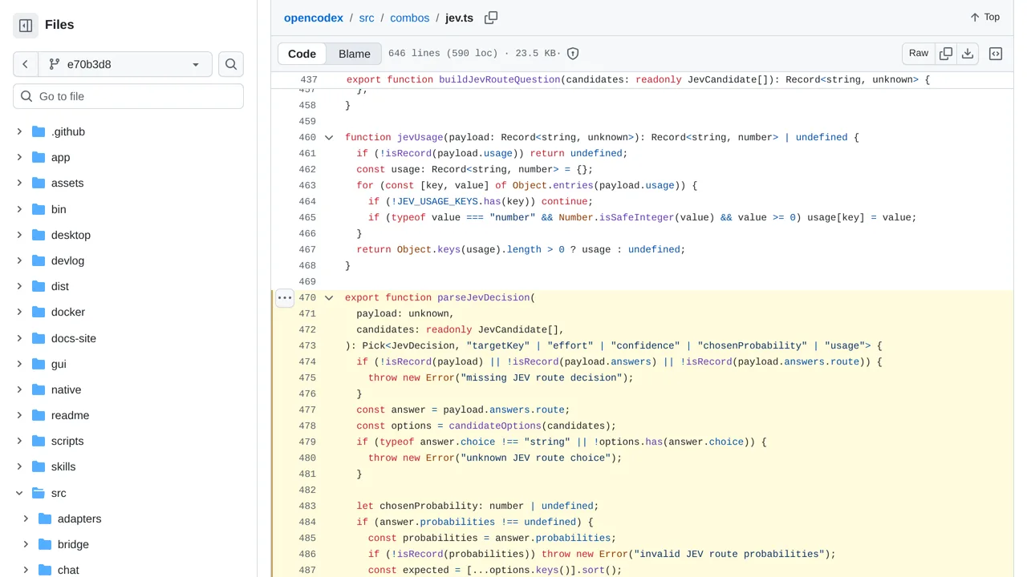Open file search with the magnifier button
This screenshot has height=577, width=1027.
pos(231,64)
